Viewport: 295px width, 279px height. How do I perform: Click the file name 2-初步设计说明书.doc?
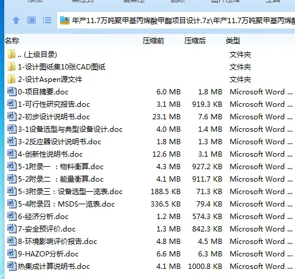coord(54,117)
